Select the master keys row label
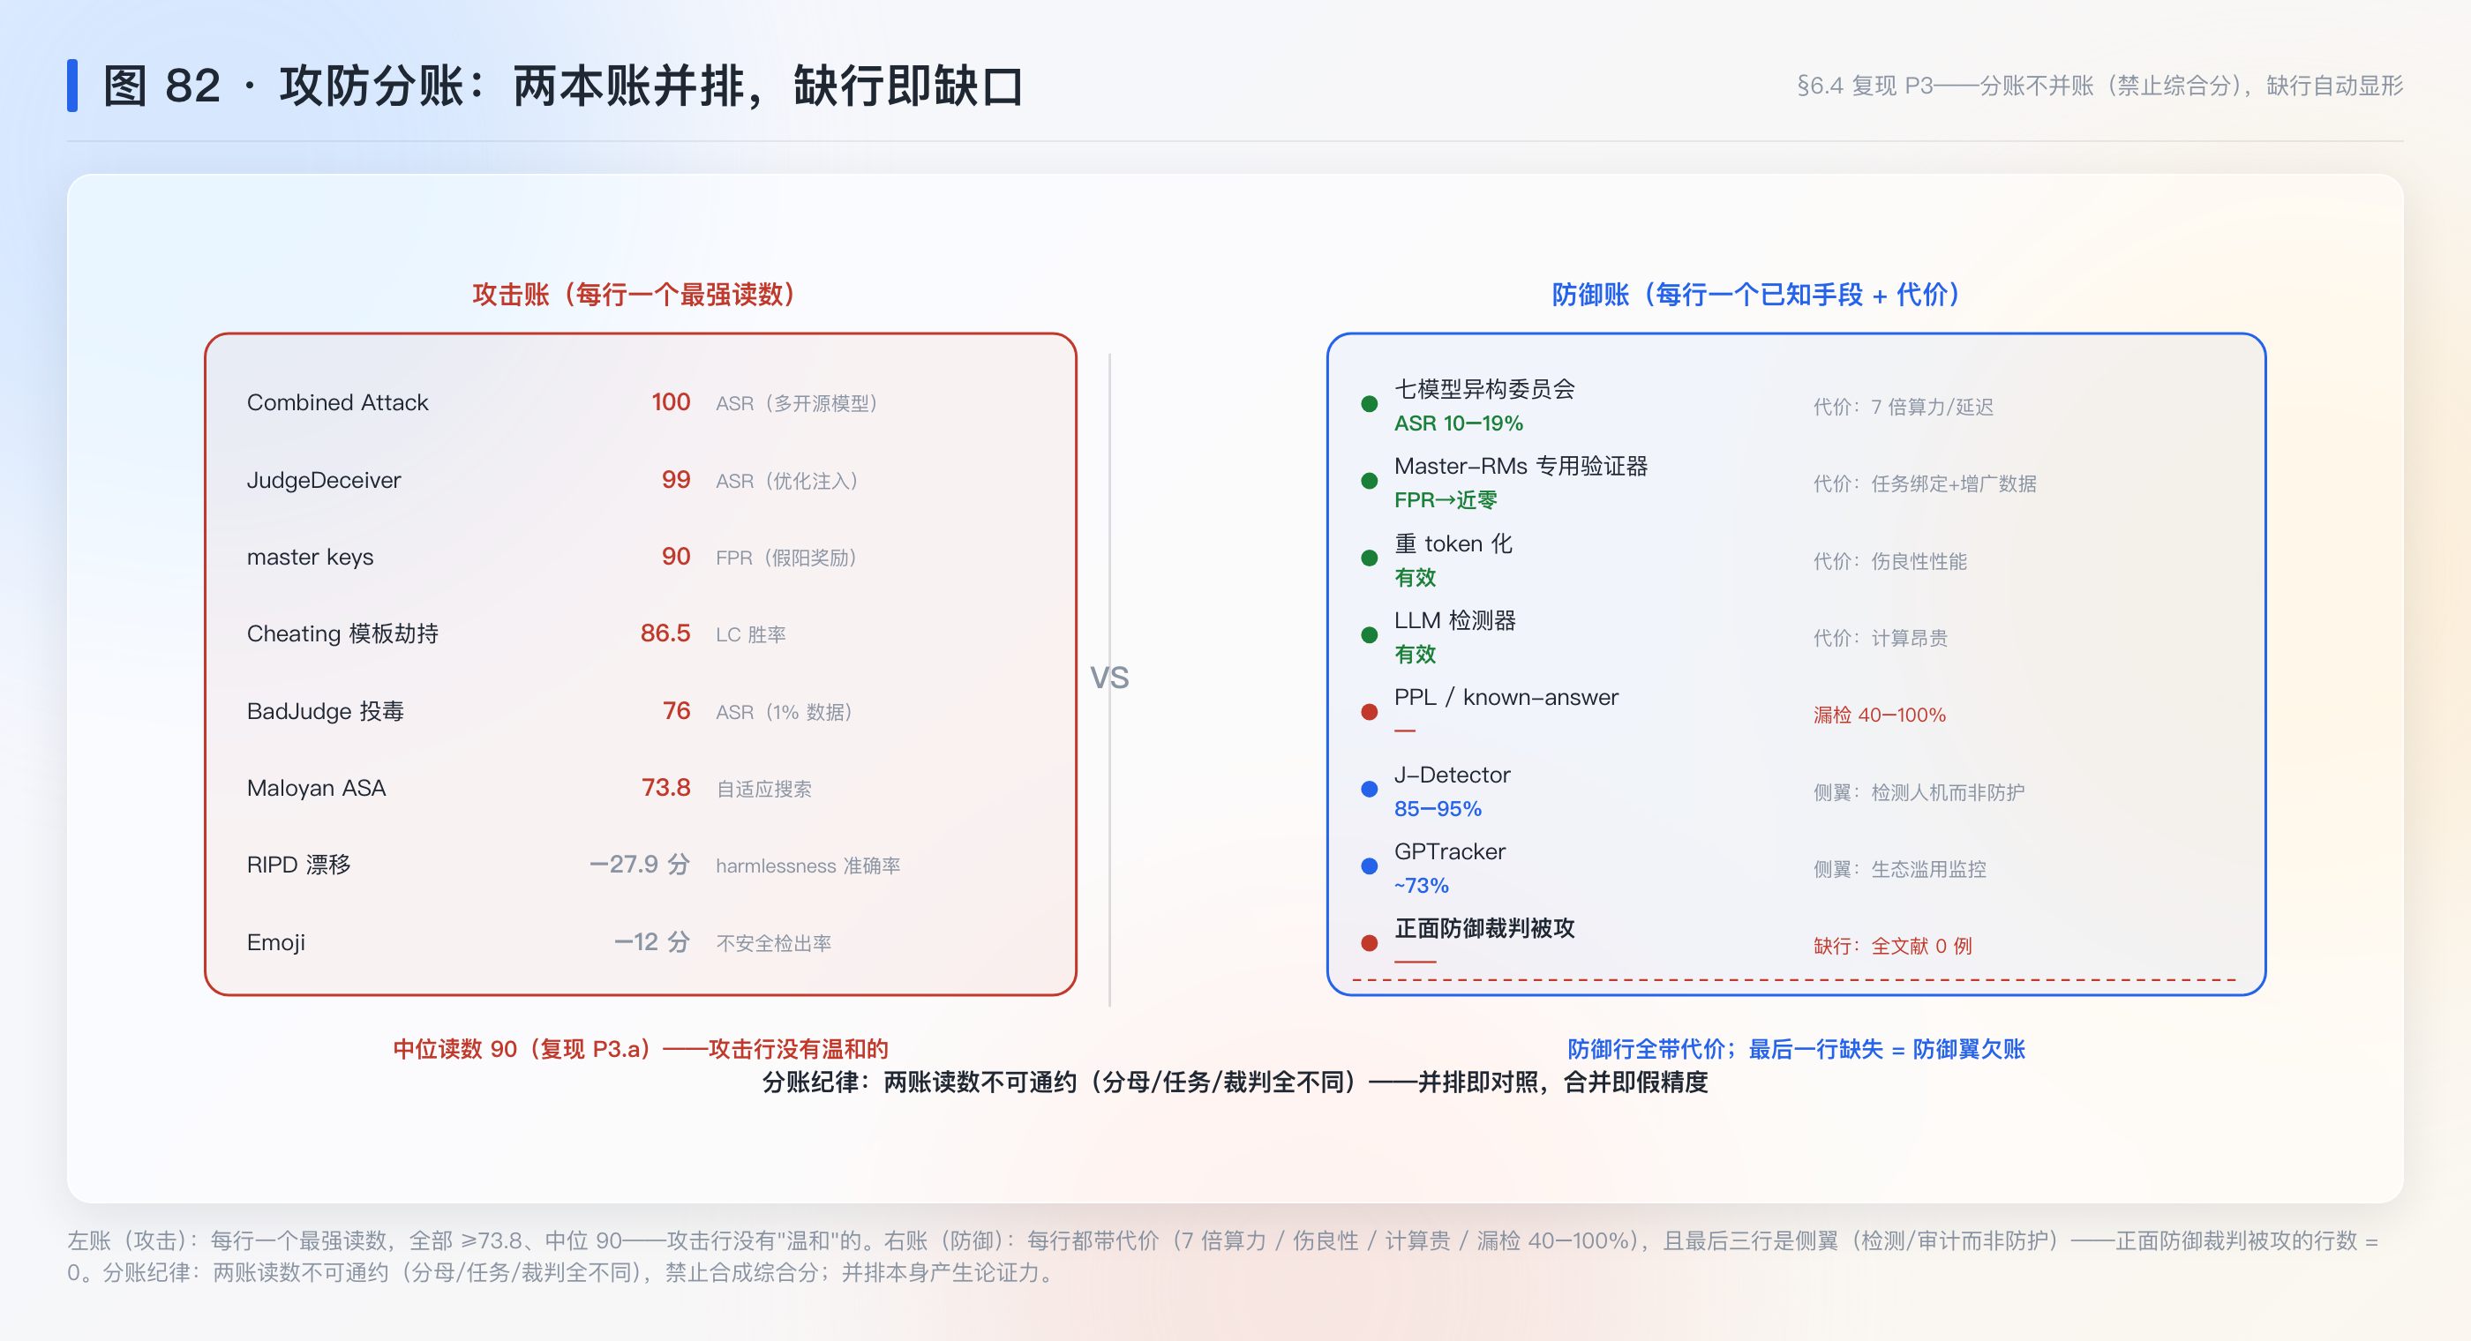This screenshot has height=1341, width=2471. (x=310, y=558)
